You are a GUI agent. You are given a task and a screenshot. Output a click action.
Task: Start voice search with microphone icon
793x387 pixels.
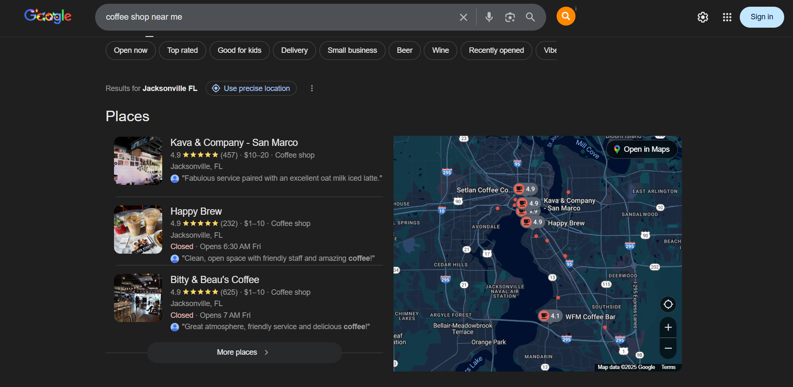pos(489,17)
